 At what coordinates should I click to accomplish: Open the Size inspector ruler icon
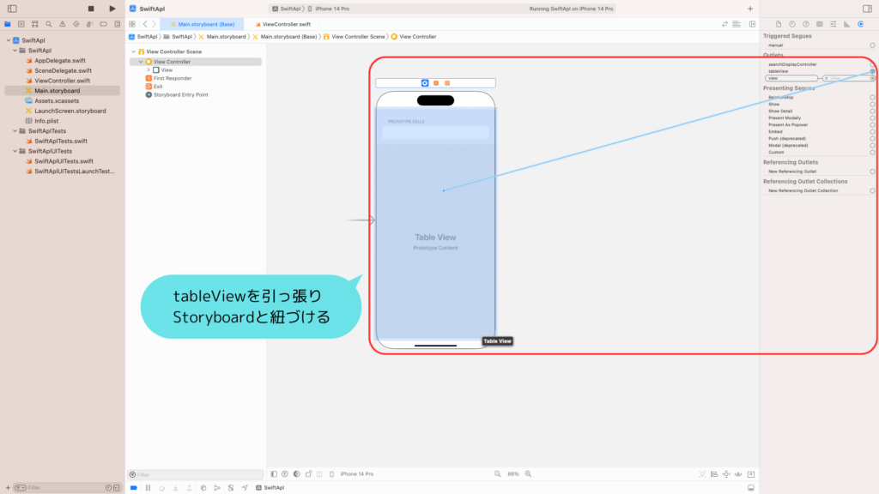[847, 24]
